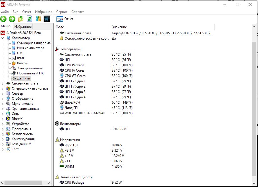Open the DMI tree item

pyautogui.click(x=20, y=53)
